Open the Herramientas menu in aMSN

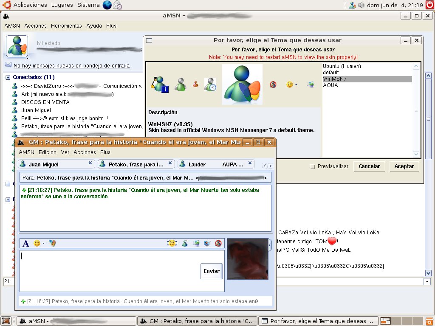[66, 26]
